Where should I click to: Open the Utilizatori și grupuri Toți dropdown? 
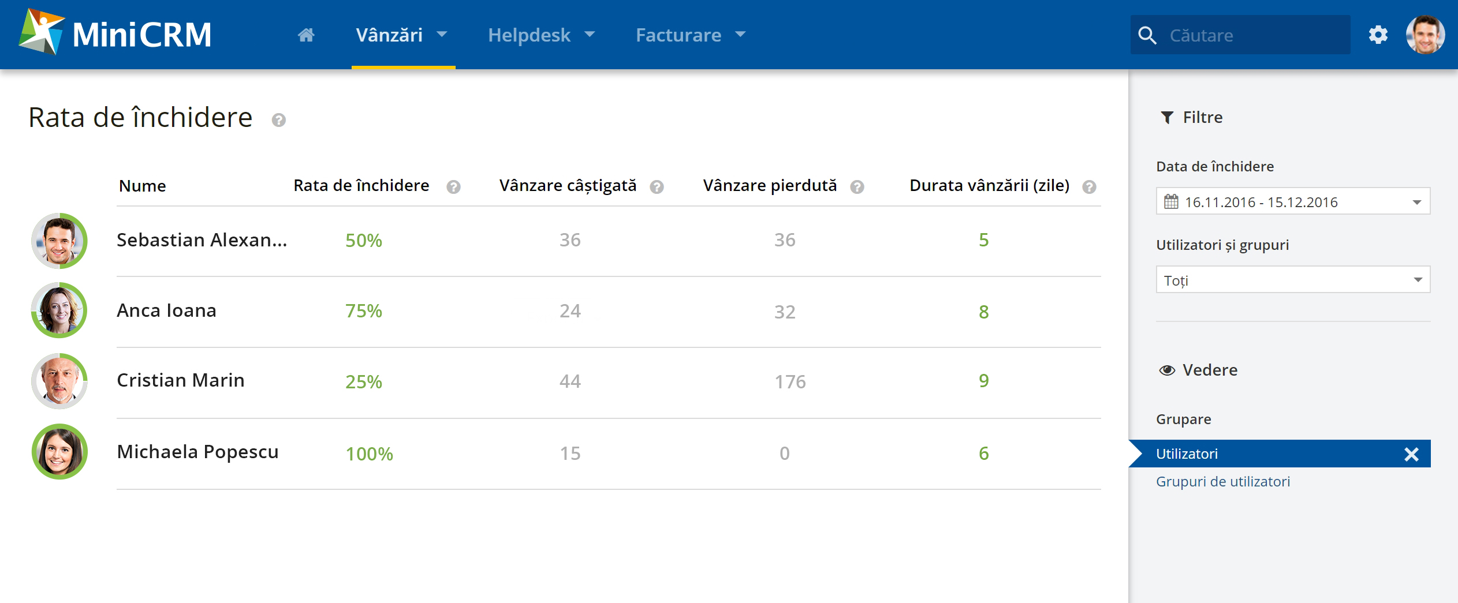click(1293, 280)
